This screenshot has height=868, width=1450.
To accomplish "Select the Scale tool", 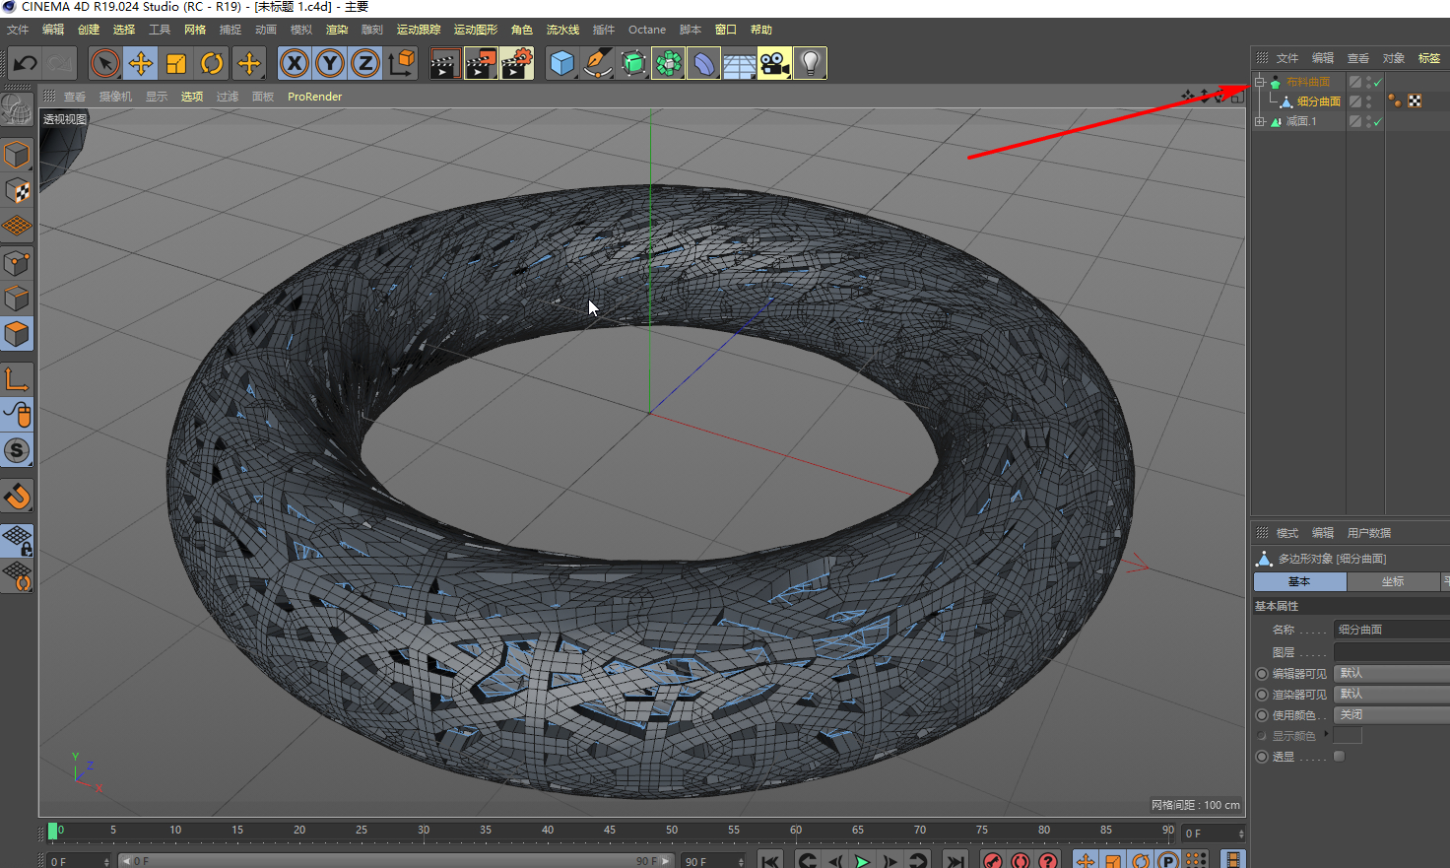I will pyautogui.click(x=176, y=64).
